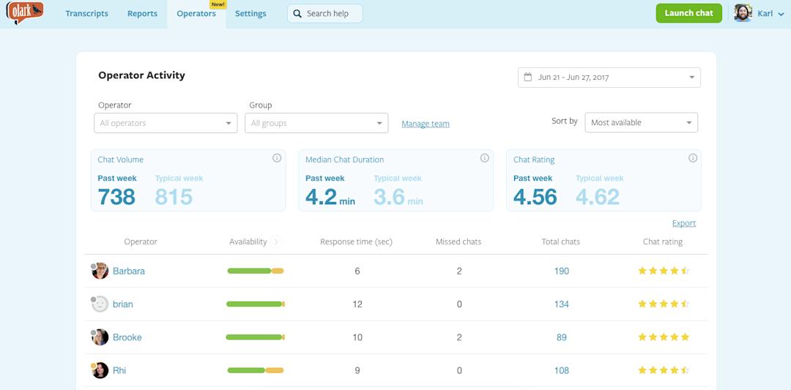Select the Operators tab
The image size is (791, 390).
point(196,14)
